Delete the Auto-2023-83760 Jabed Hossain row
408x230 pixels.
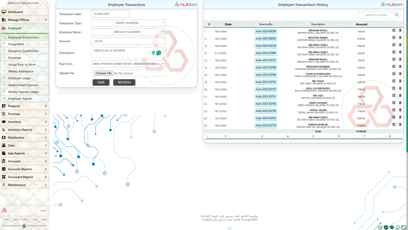pos(400,103)
